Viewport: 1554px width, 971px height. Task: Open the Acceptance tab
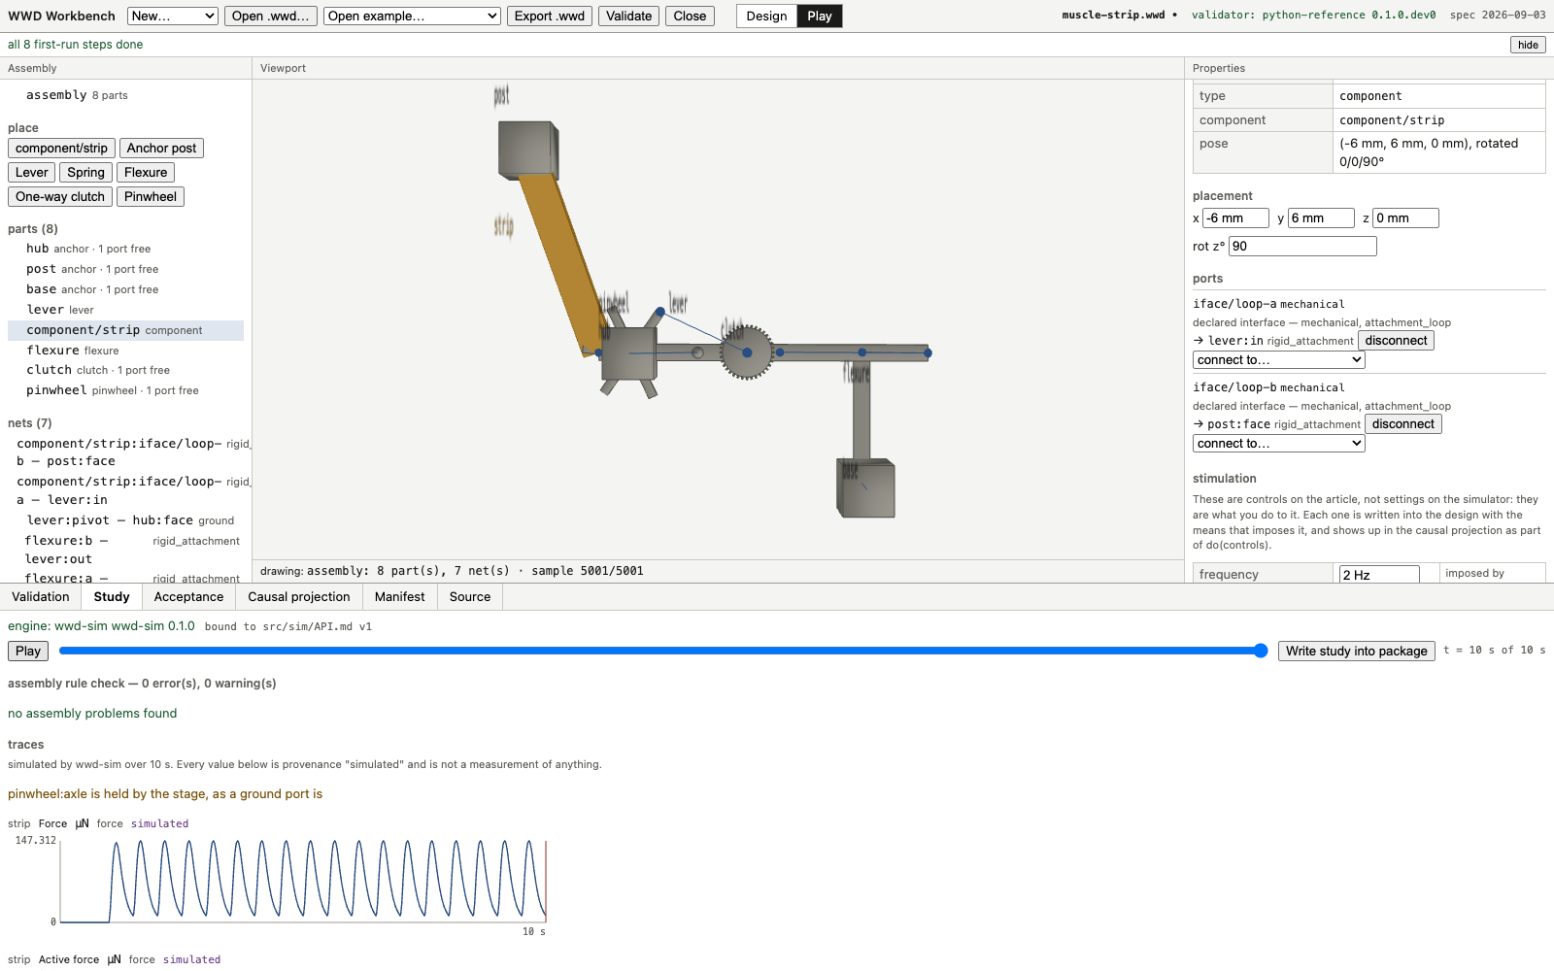tap(188, 597)
